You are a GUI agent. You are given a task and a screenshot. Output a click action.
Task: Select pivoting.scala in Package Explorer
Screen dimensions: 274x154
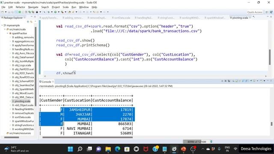[22, 101]
